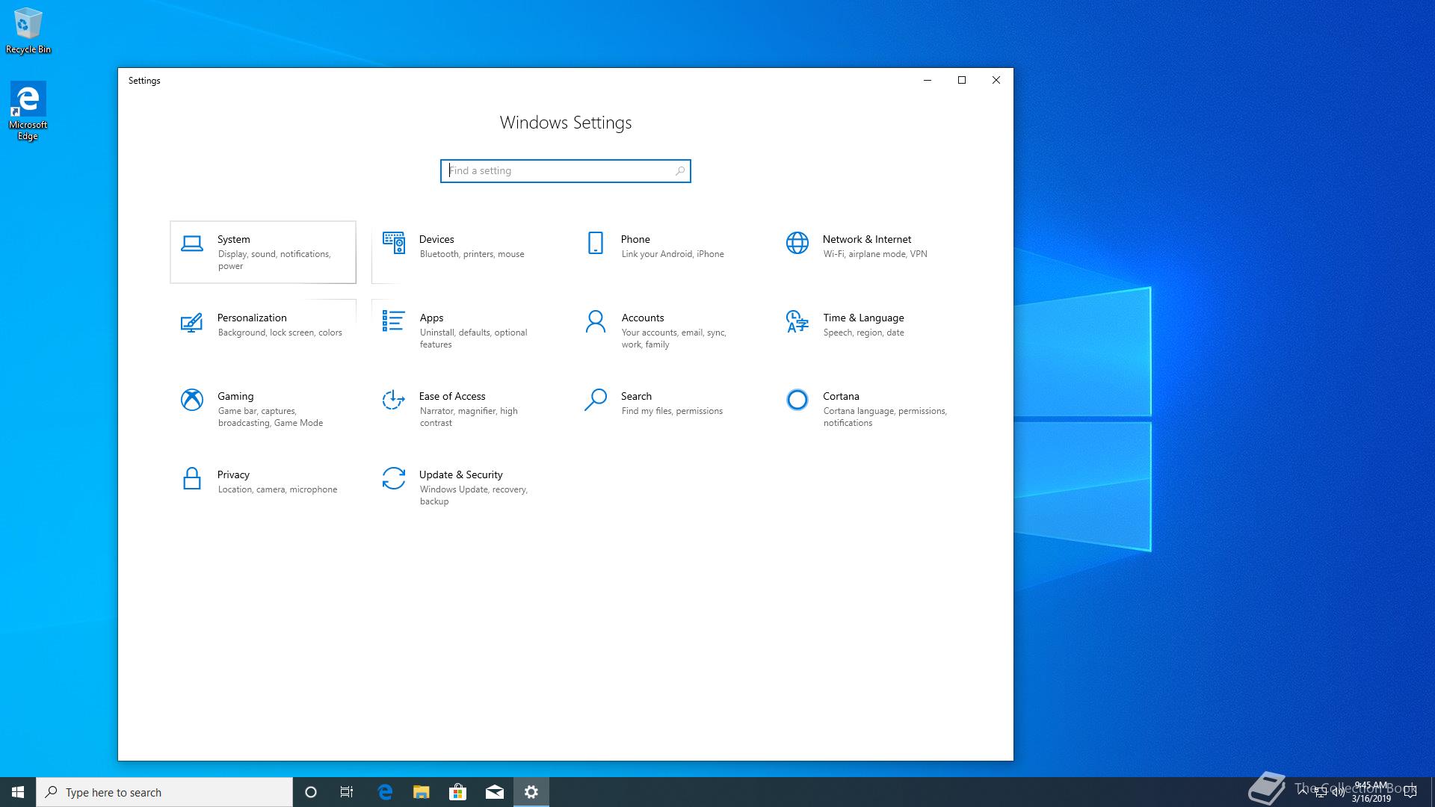Click the Apps list icon
Screen dimensions: 1435x807
(x=394, y=321)
